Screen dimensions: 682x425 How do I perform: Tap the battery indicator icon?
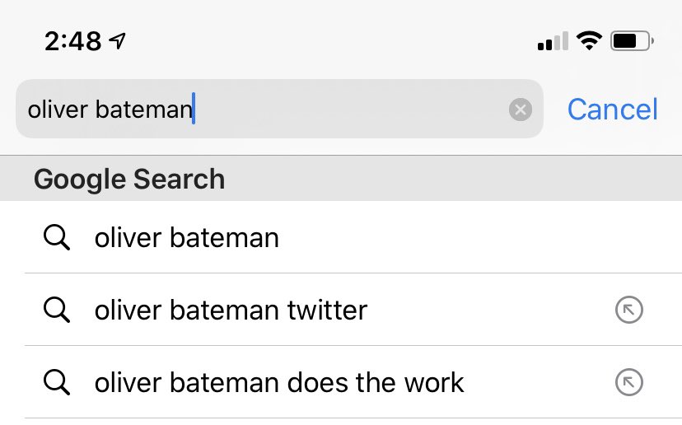click(x=633, y=40)
